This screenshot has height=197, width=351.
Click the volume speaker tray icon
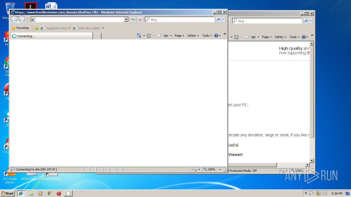pos(325,193)
